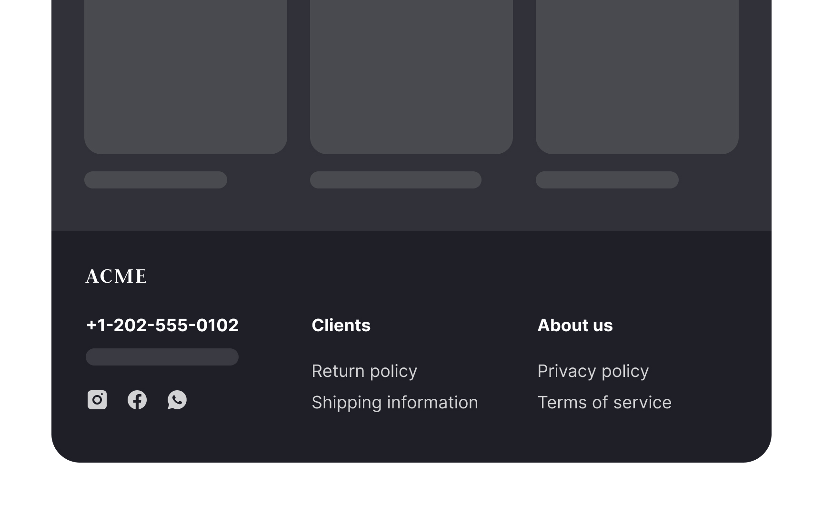Open the Return policy page
The width and height of the screenshot is (823, 514).
364,370
